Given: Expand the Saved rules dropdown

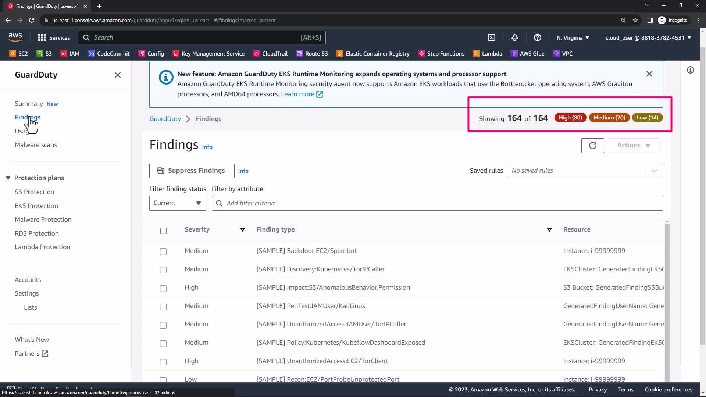Looking at the screenshot, I should [x=584, y=171].
